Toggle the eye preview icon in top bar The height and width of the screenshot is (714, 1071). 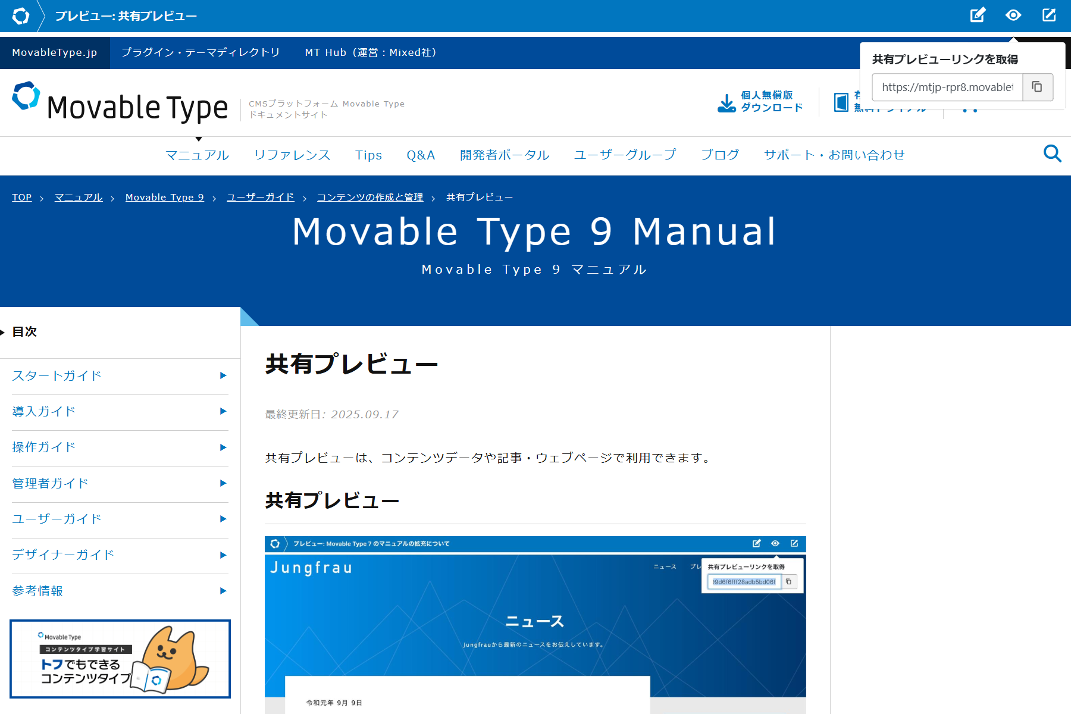coord(1014,16)
